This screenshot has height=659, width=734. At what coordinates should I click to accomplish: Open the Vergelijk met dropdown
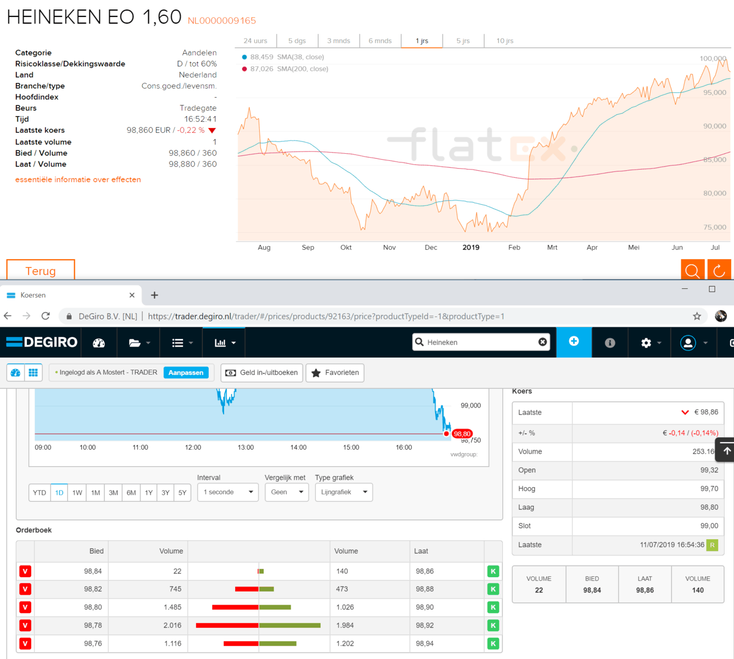click(x=287, y=492)
